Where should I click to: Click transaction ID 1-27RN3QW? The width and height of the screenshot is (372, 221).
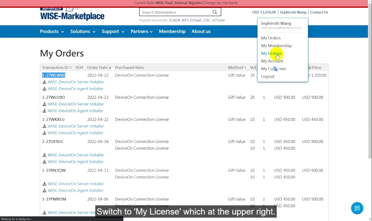point(54,170)
